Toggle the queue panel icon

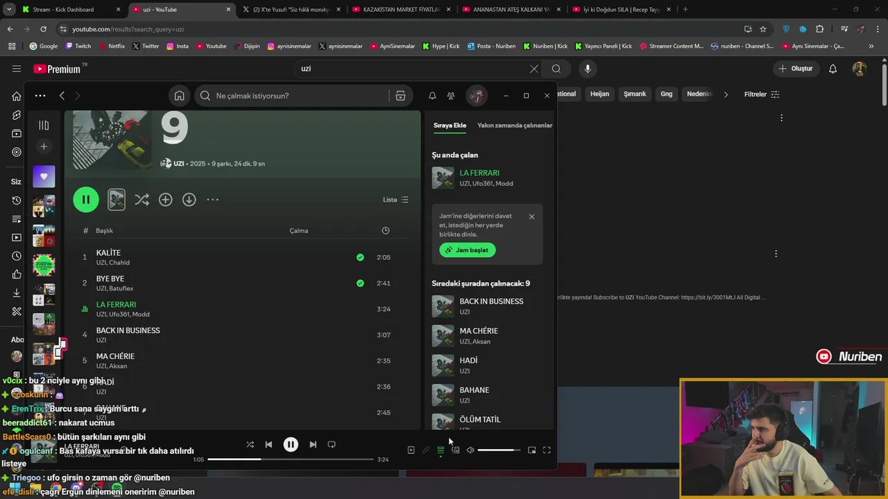pos(440,450)
